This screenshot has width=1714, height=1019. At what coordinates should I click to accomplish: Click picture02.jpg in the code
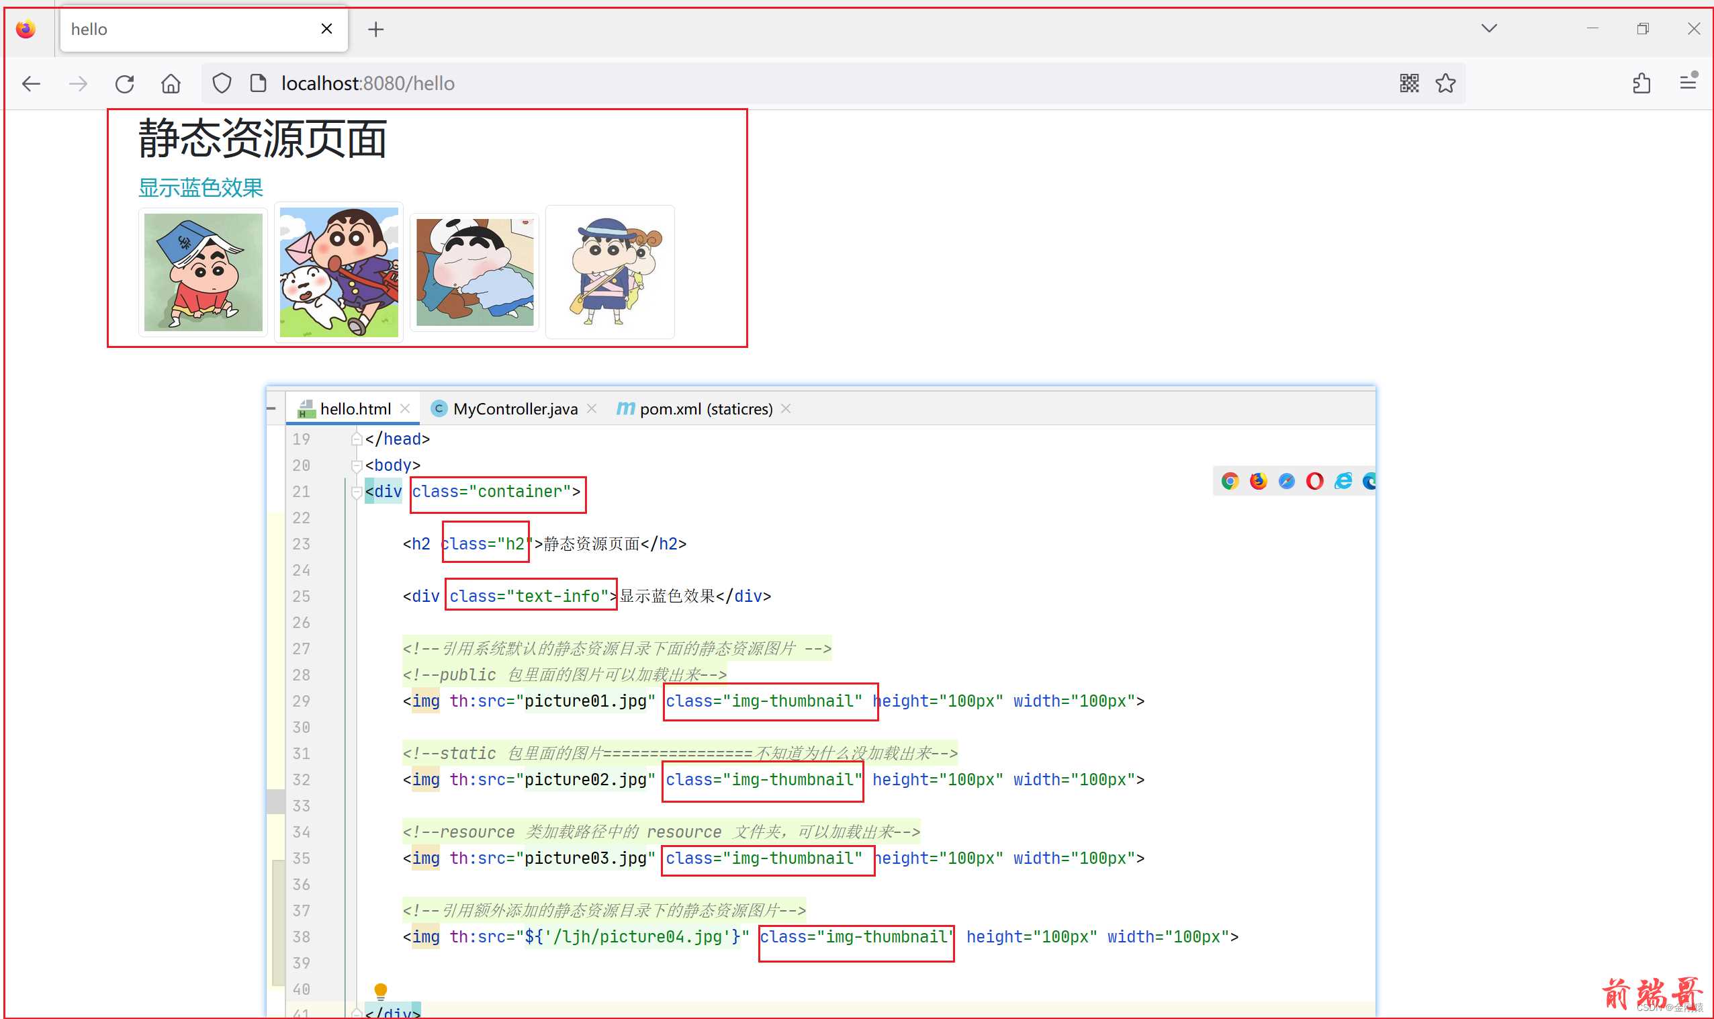tap(585, 780)
